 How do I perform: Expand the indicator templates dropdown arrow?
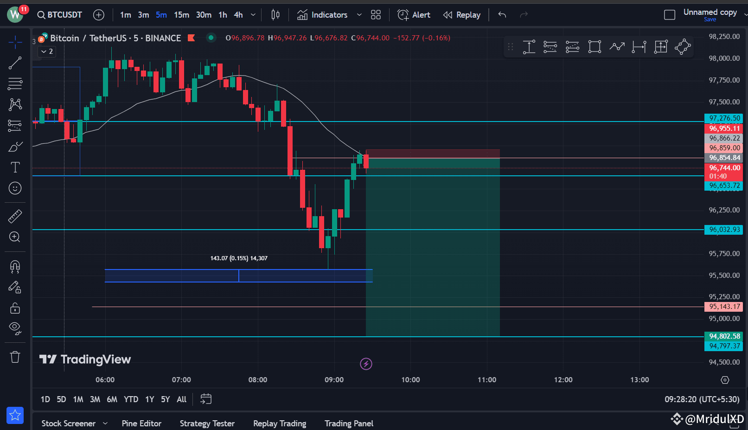click(x=359, y=15)
